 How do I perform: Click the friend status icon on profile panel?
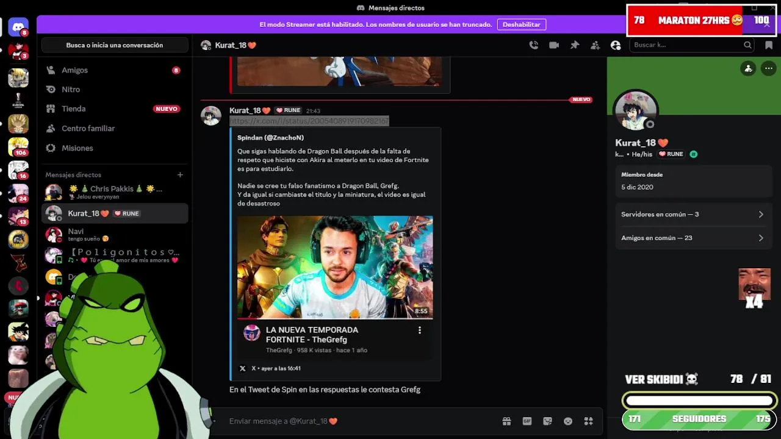(x=749, y=68)
